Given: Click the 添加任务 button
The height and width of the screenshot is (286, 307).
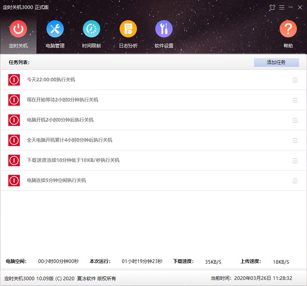Looking at the screenshot, I should click(276, 63).
